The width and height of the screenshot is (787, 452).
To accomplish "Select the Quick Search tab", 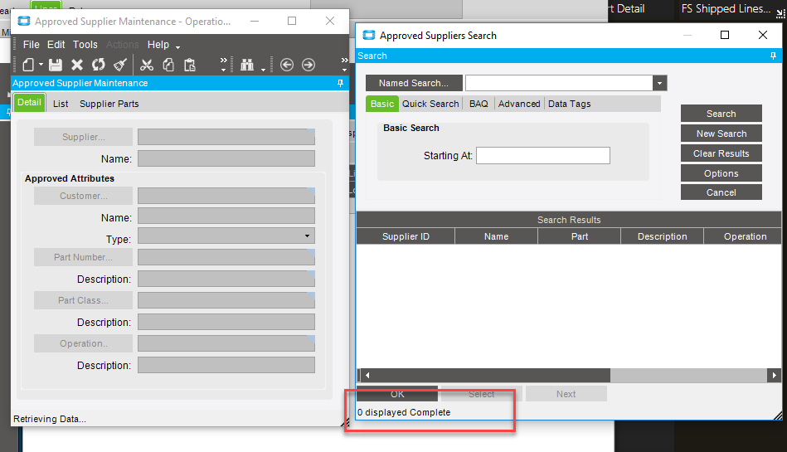I will pos(430,104).
